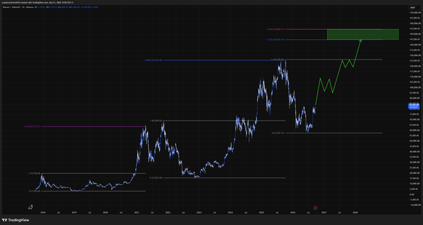Viewport: 423px width, 225px height.
Task: Click the purple circular event marker on time axis
Action: [x=315, y=208]
